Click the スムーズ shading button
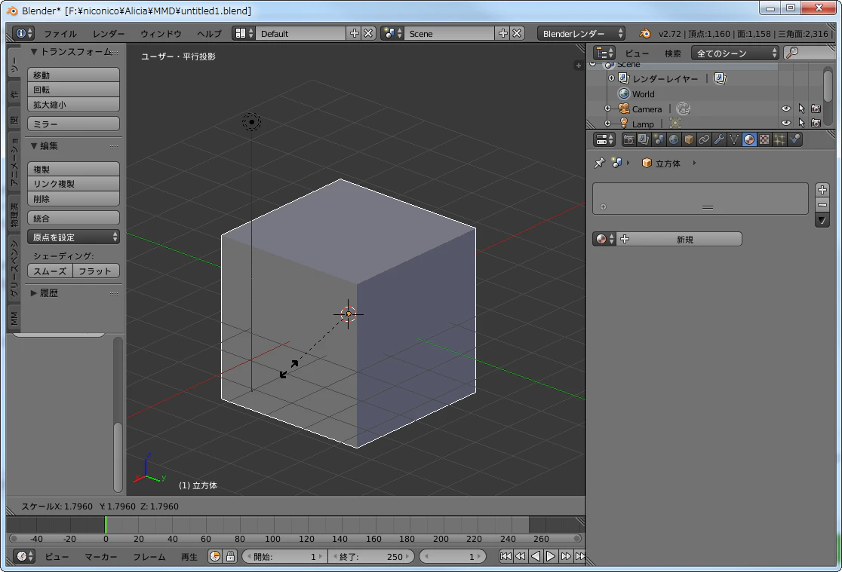Image resolution: width=842 pixels, height=572 pixels. [x=50, y=271]
